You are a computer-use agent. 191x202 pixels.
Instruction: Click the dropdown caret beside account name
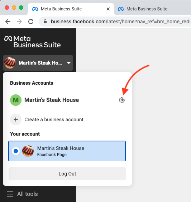tap(69, 63)
